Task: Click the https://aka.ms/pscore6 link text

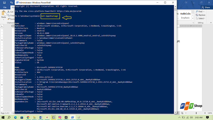Action: pos(69,11)
